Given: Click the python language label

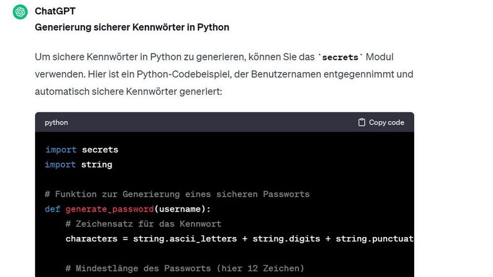Looking at the screenshot, I should coord(56,122).
